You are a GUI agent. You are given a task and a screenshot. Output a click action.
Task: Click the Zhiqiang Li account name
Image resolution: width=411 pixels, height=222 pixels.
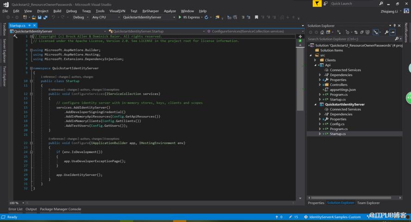tap(389, 11)
